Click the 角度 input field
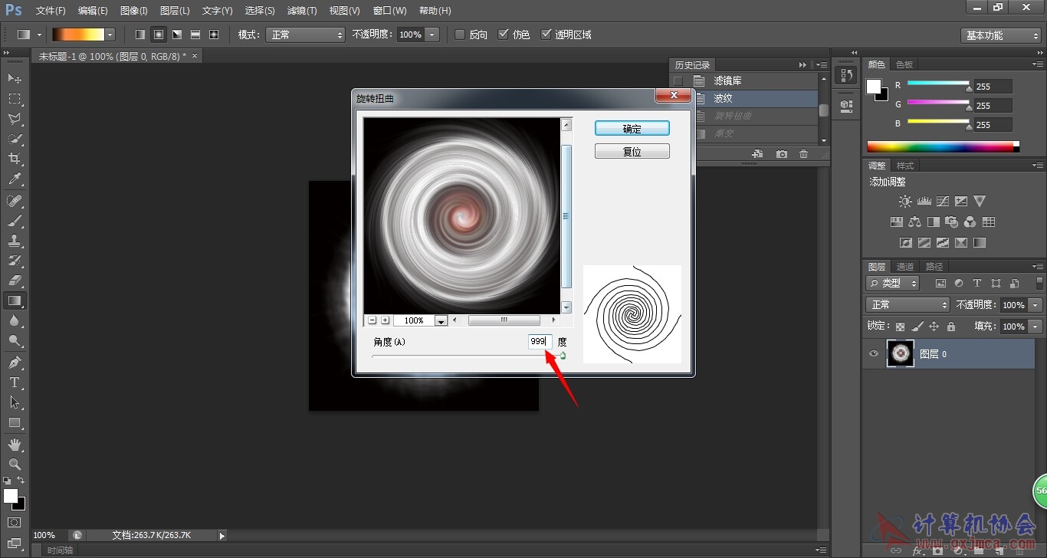The image size is (1047, 558). pos(540,341)
